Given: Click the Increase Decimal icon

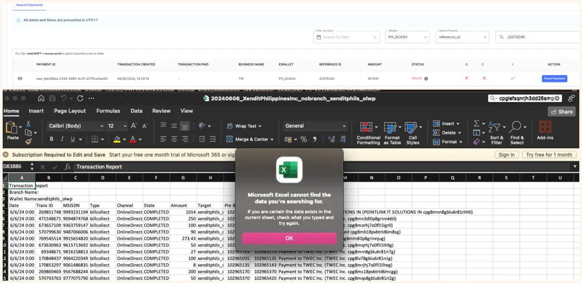Looking at the screenshot, I should tap(331, 139).
